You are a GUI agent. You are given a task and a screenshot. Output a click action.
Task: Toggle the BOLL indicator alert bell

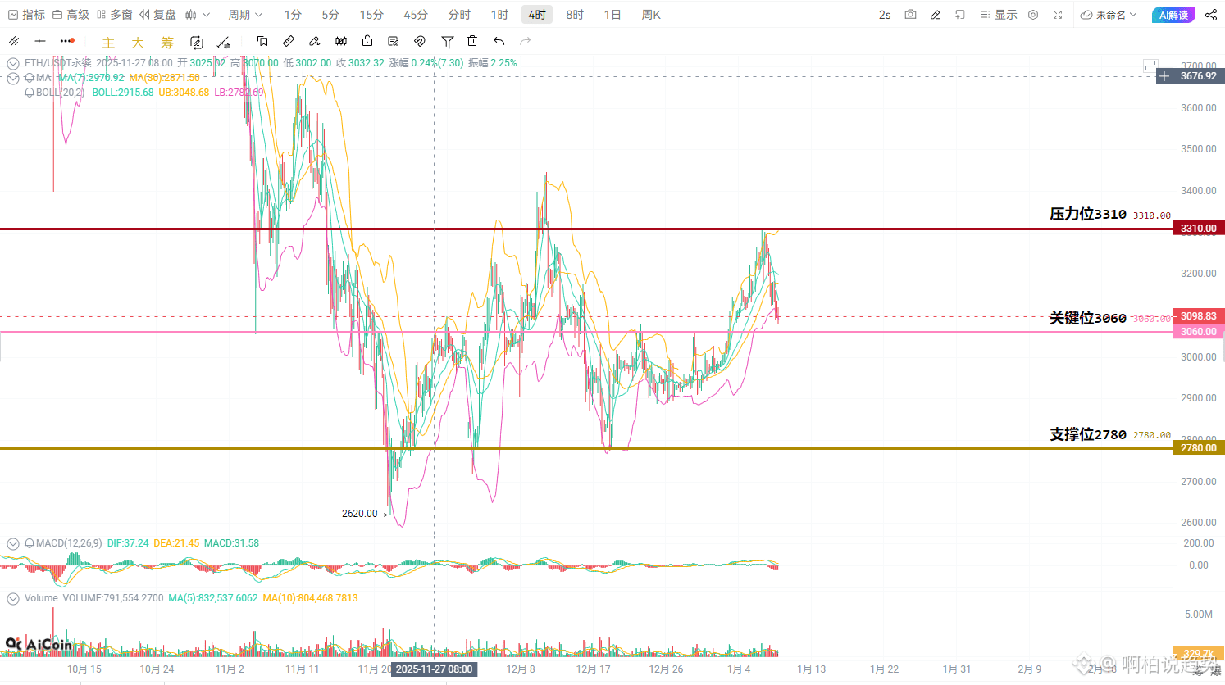click(29, 93)
